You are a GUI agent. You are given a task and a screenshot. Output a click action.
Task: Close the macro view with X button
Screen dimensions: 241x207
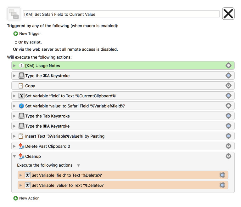[x=228, y=14]
